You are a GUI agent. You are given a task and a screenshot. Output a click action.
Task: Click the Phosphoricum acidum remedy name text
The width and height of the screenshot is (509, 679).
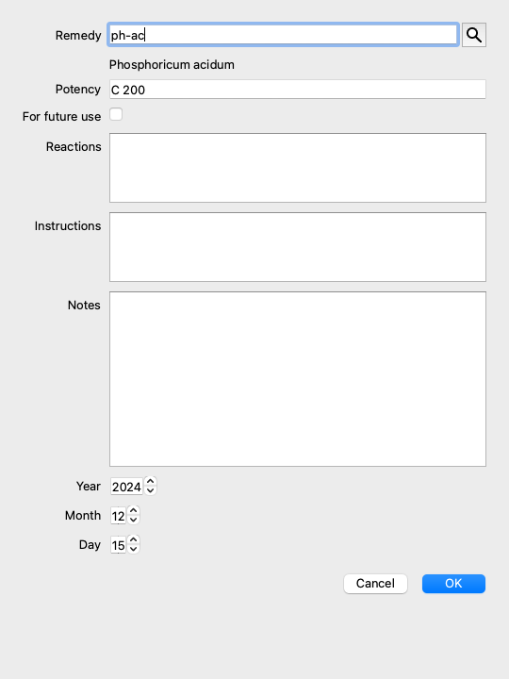[172, 65]
